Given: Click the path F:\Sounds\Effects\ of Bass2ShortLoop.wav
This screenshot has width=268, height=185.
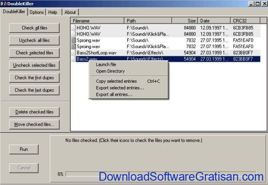Looking at the screenshot, I should tap(145, 53).
